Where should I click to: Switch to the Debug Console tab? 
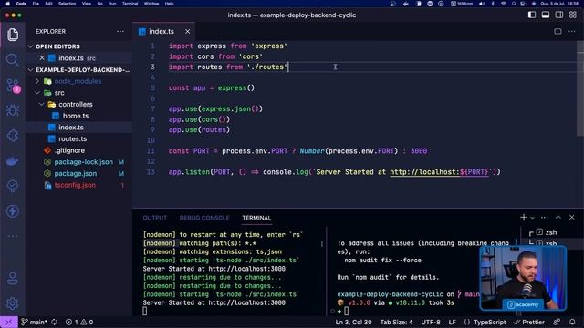coord(204,218)
